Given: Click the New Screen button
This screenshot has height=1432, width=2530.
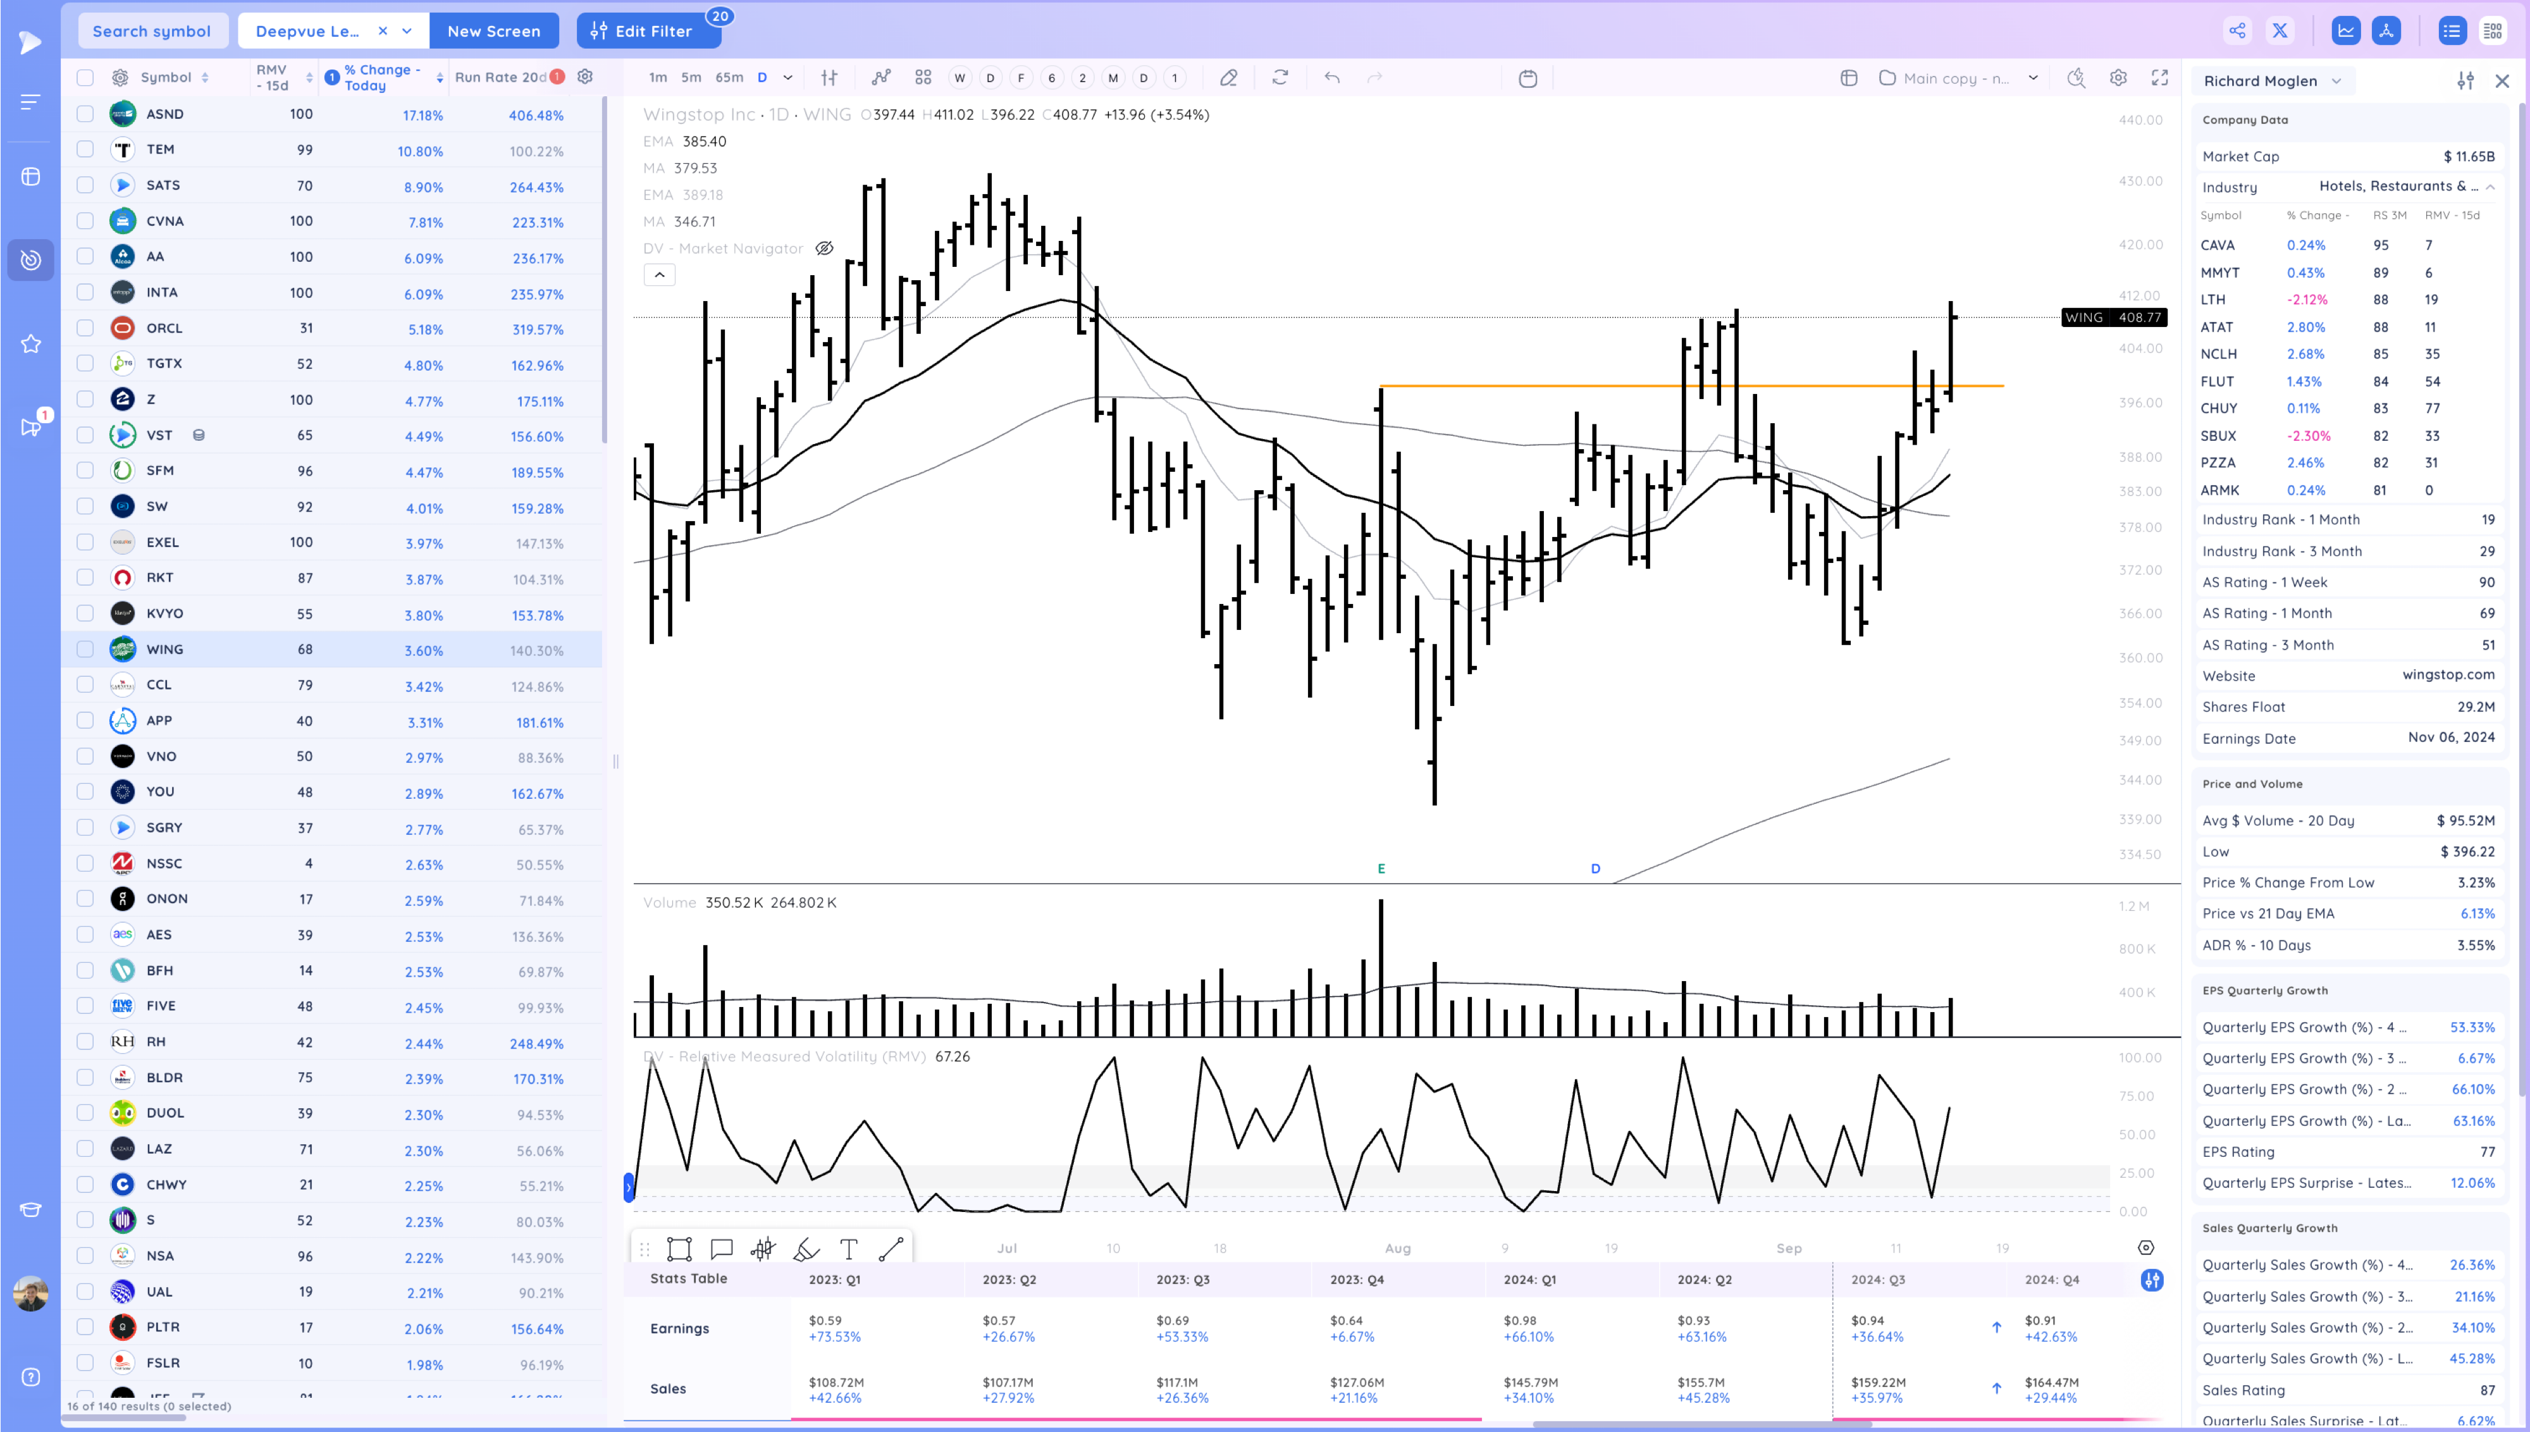Looking at the screenshot, I should click(x=493, y=30).
